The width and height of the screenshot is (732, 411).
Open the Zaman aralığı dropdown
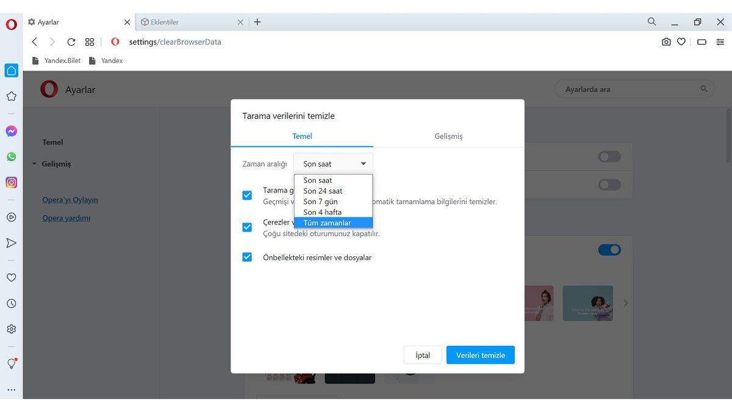point(332,163)
